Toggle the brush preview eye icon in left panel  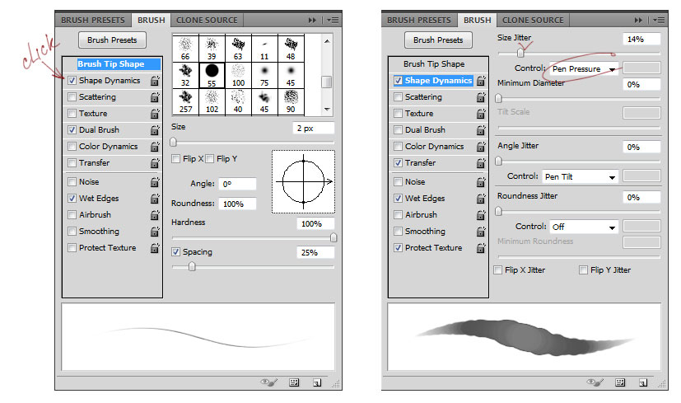pyautogui.click(x=267, y=382)
